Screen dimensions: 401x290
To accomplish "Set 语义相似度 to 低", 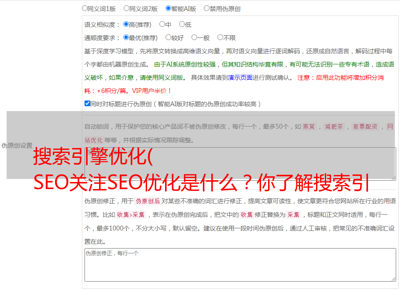I will click(182, 25).
